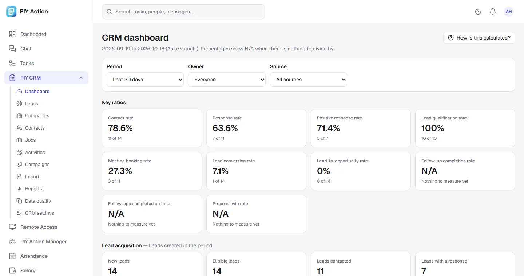Click the Remote Access monitor icon

(12, 227)
